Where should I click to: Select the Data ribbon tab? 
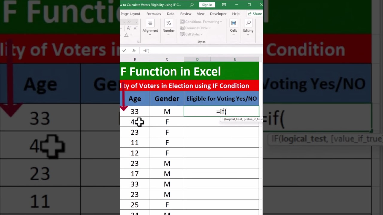tap(171, 14)
